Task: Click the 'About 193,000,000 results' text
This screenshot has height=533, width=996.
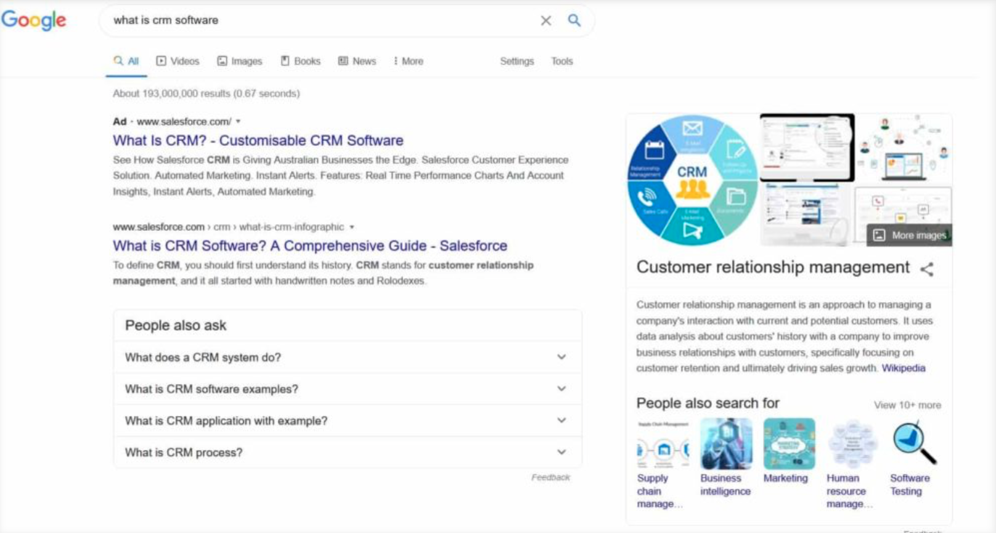Action: [x=206, y=94]
